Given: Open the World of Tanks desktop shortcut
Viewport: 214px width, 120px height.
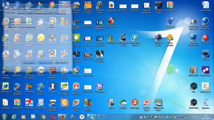Looking at the screenshot, I should click(x=100, y=7).
